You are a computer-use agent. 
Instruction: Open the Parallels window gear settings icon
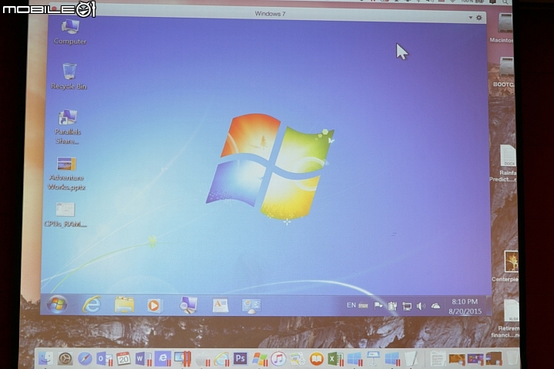[x=479, y=18]
